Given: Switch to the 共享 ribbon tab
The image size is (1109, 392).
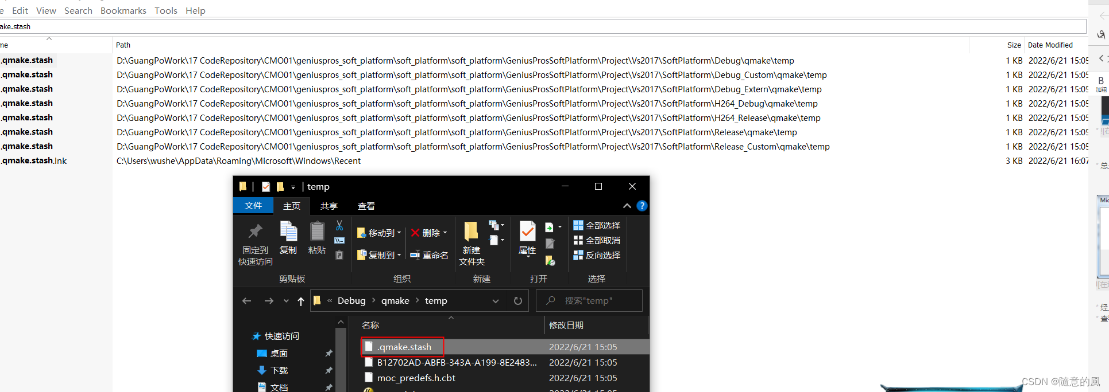Looking at the screenshot, I should point(329,206).
